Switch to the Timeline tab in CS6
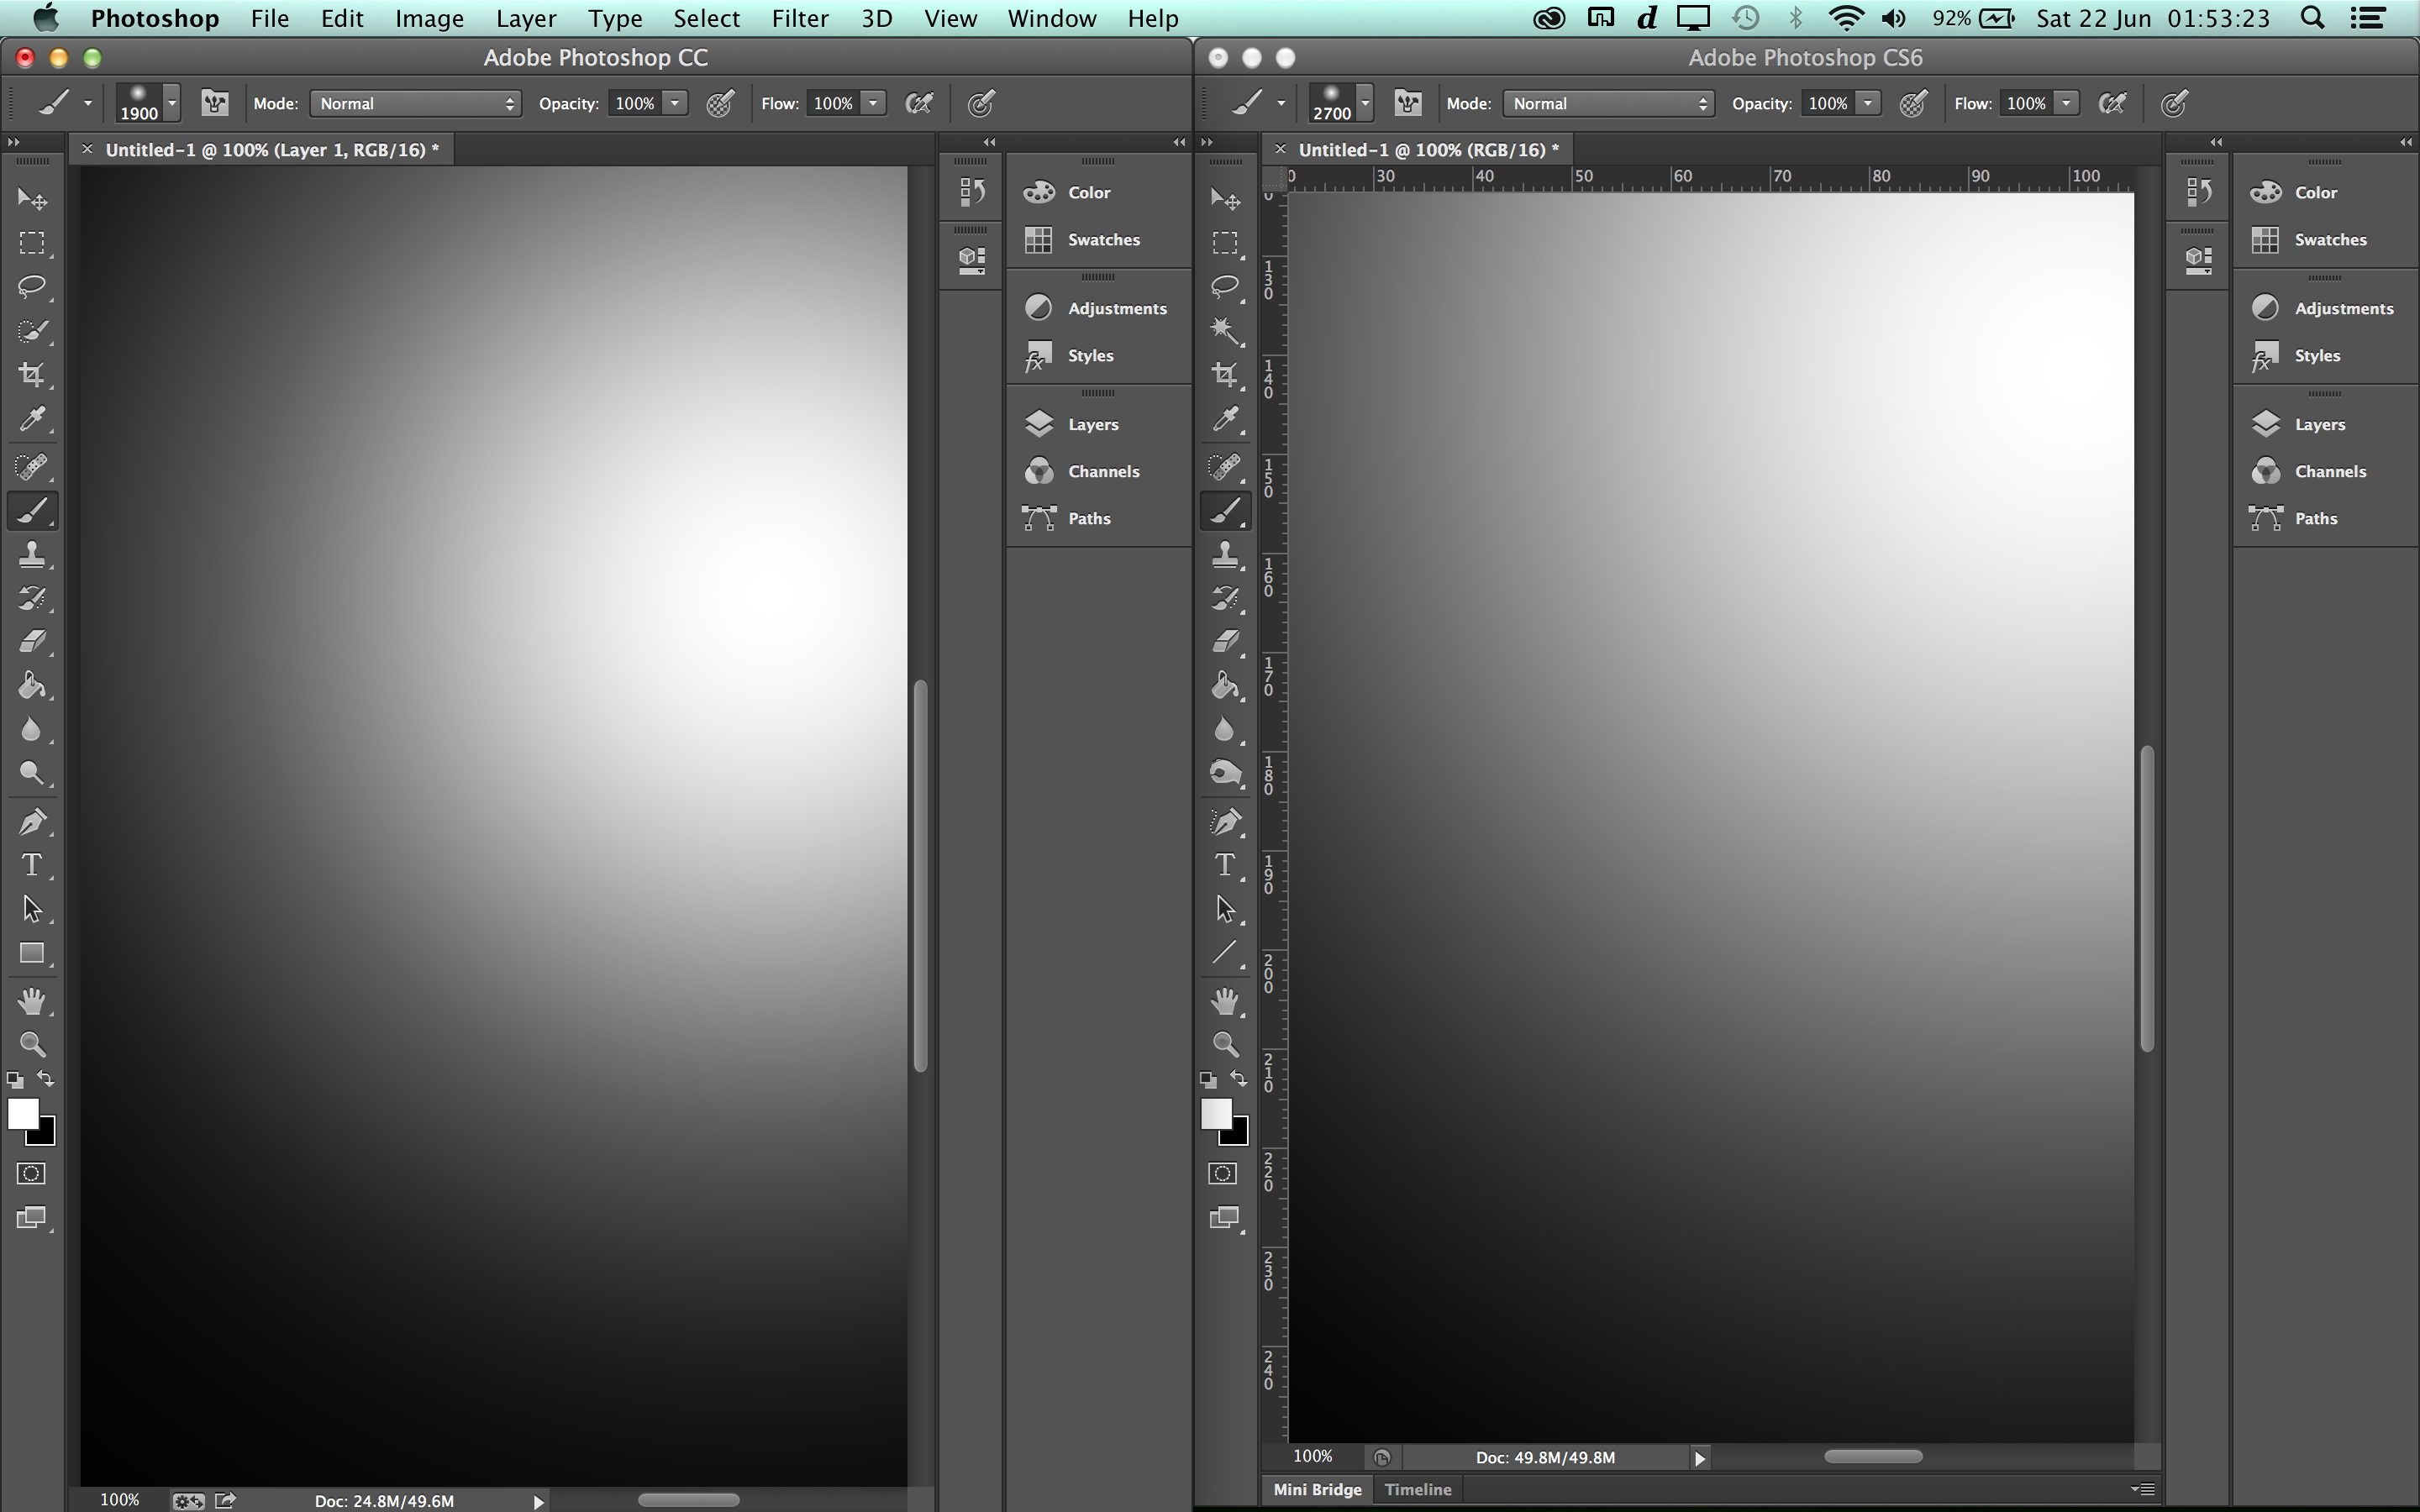Image resolution: width=2420 pixels, height=1512 pixels. point(1417,1489)
